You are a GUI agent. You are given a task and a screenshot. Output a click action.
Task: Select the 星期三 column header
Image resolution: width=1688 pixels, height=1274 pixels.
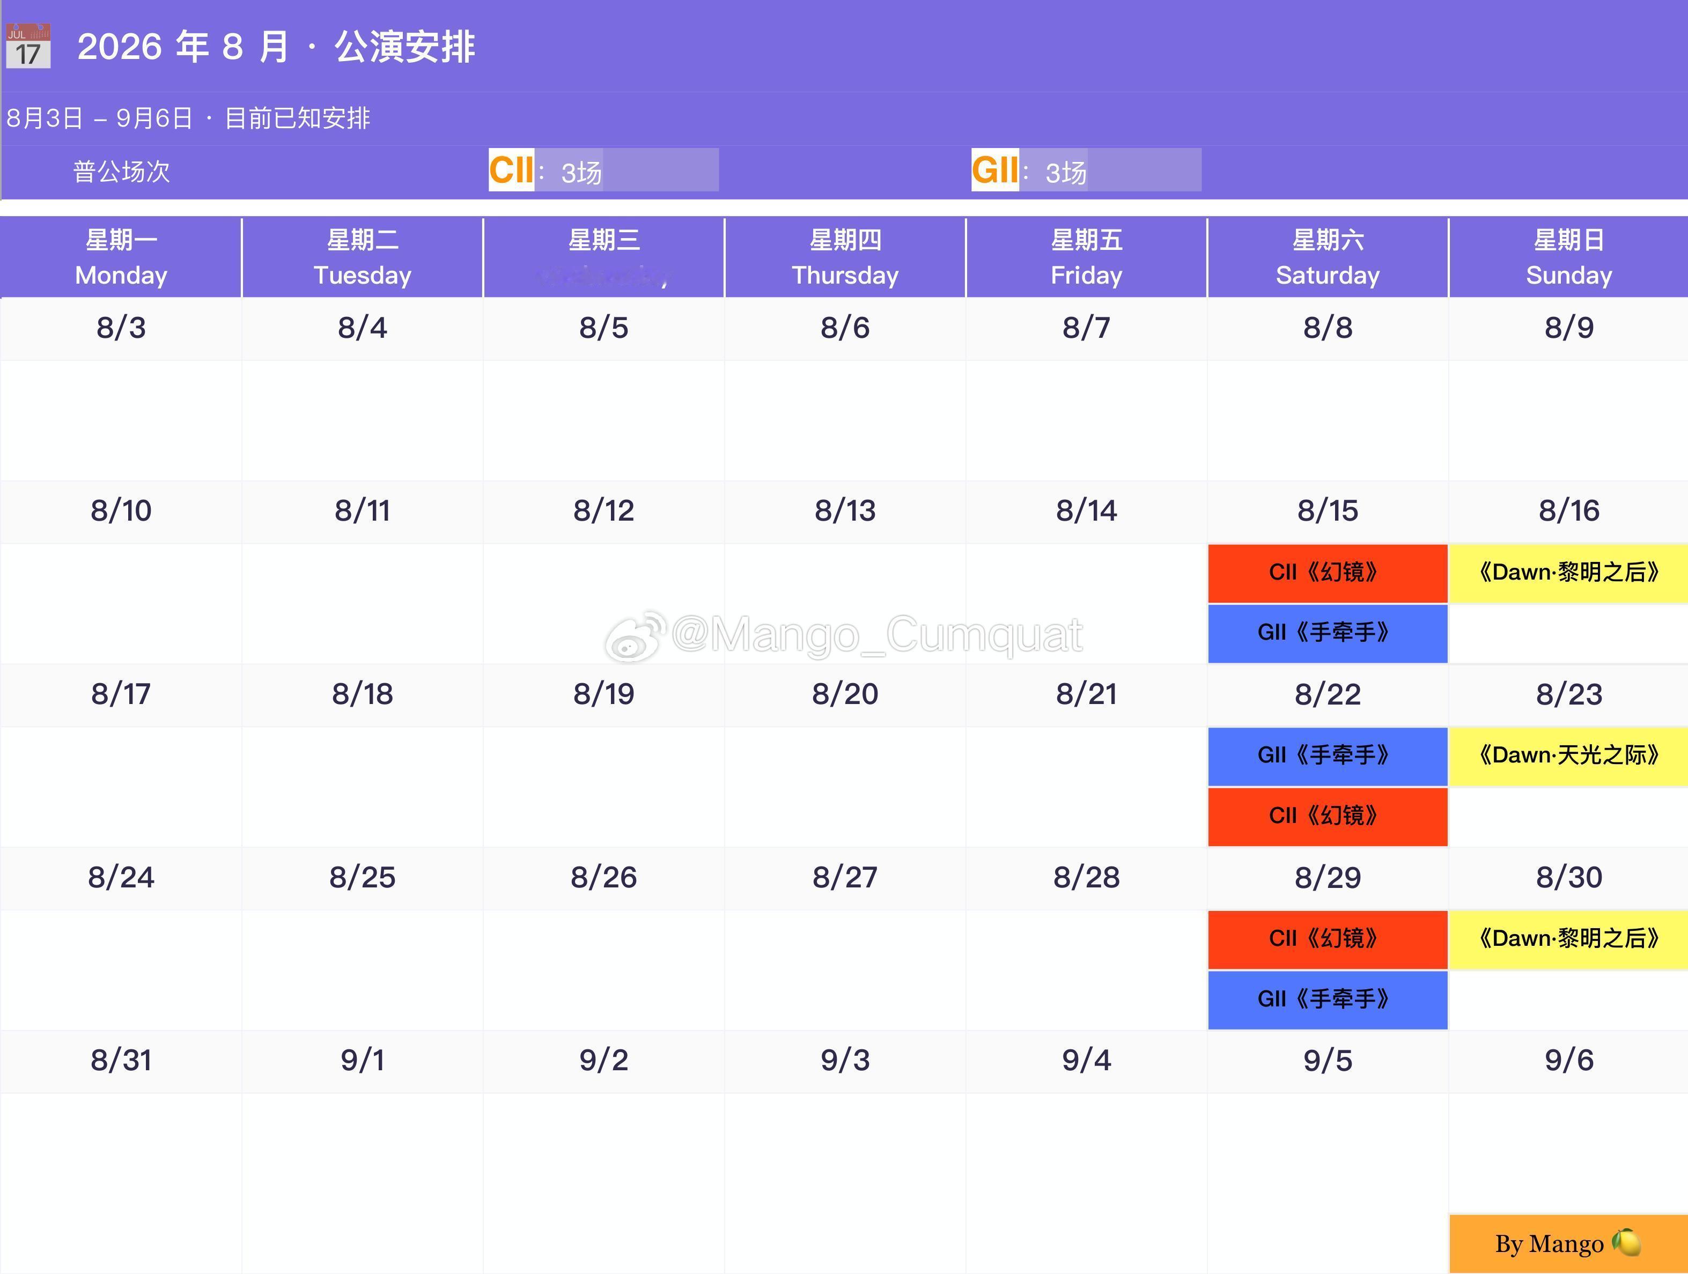[x=603, y=257]
